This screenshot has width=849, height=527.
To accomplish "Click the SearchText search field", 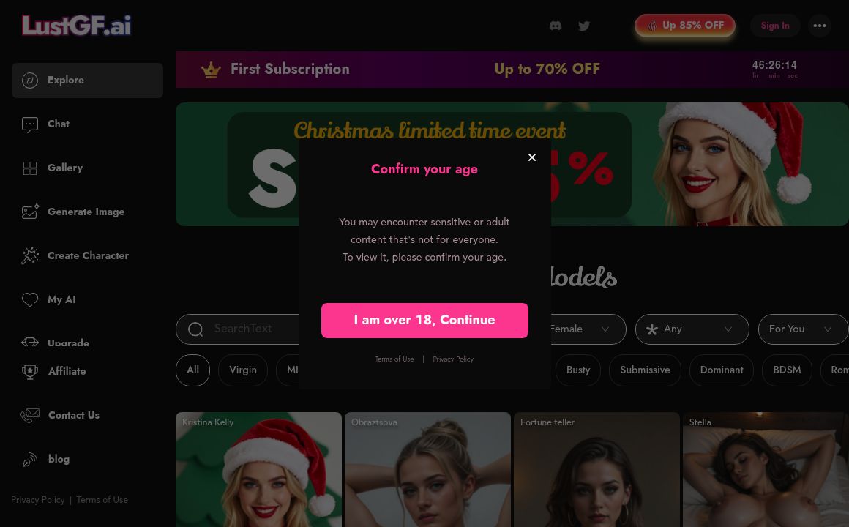I will pyautogui.click(x=237, y=329).
